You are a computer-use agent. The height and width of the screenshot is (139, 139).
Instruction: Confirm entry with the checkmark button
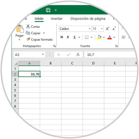pos(68,55)
